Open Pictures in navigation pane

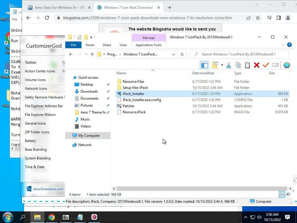coord(86,105)
